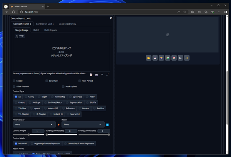Run preprocessor explosion icon

coord(59,125)
